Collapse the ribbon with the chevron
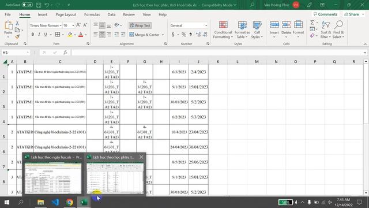The width and height of the screenshot is (369, 208). [x=365, y=44]
